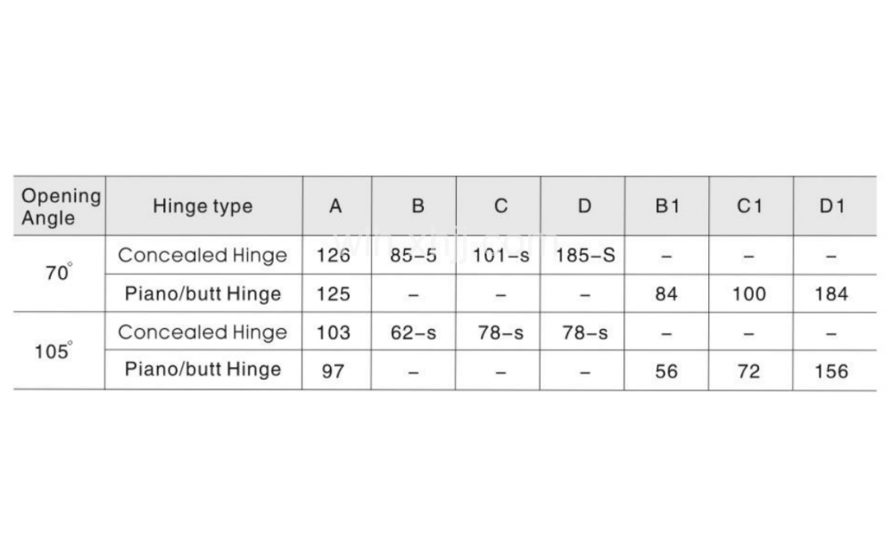Select the 62-s cell

(x=414, y=332)
